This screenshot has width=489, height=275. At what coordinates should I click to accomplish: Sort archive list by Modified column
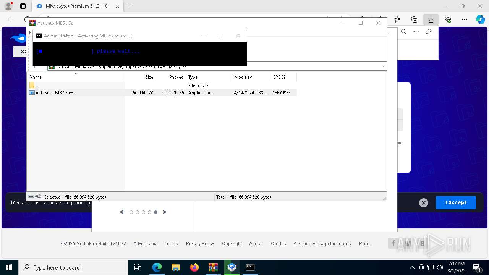[x=251, y=77]
